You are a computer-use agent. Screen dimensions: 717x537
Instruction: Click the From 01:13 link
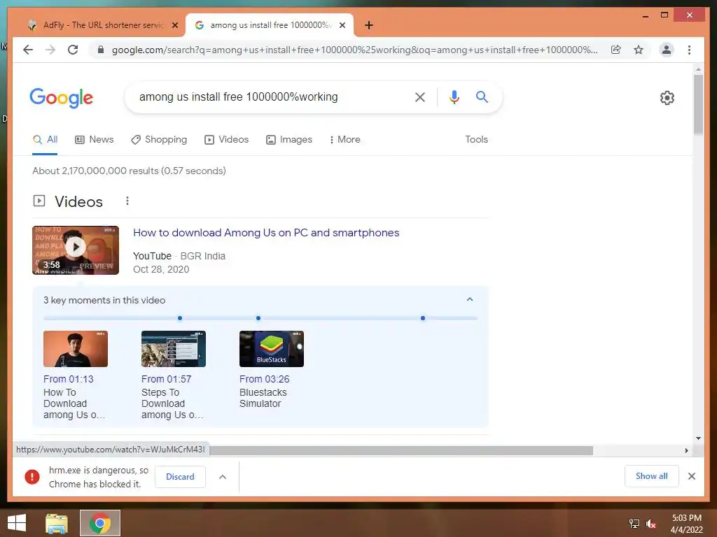(x=68, y=379)
